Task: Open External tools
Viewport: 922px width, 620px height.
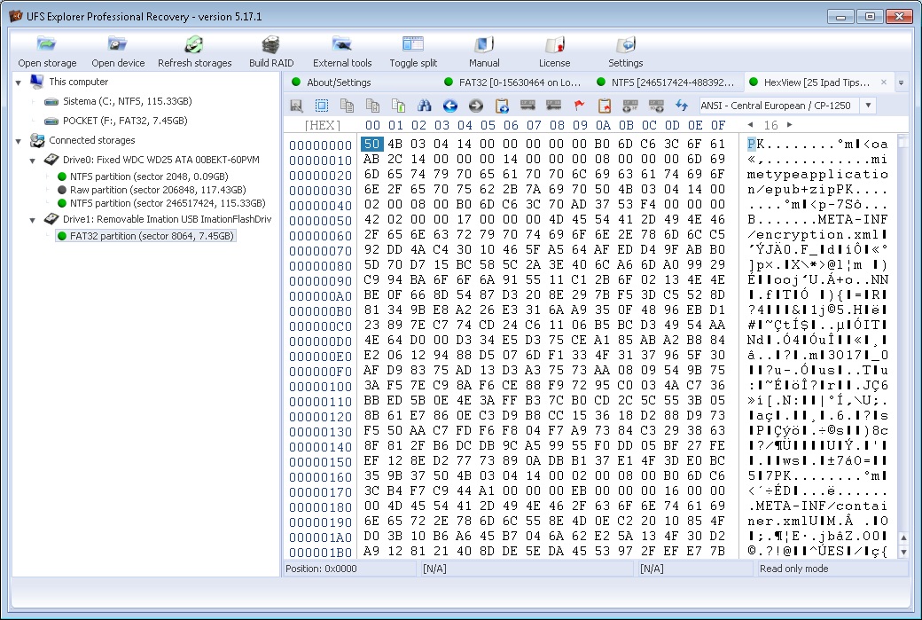Action: pos(342,51)
